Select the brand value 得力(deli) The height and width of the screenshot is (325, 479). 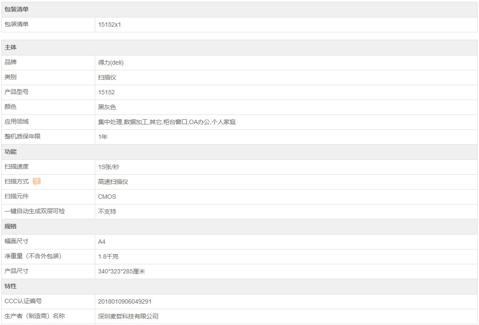[111, 62]
